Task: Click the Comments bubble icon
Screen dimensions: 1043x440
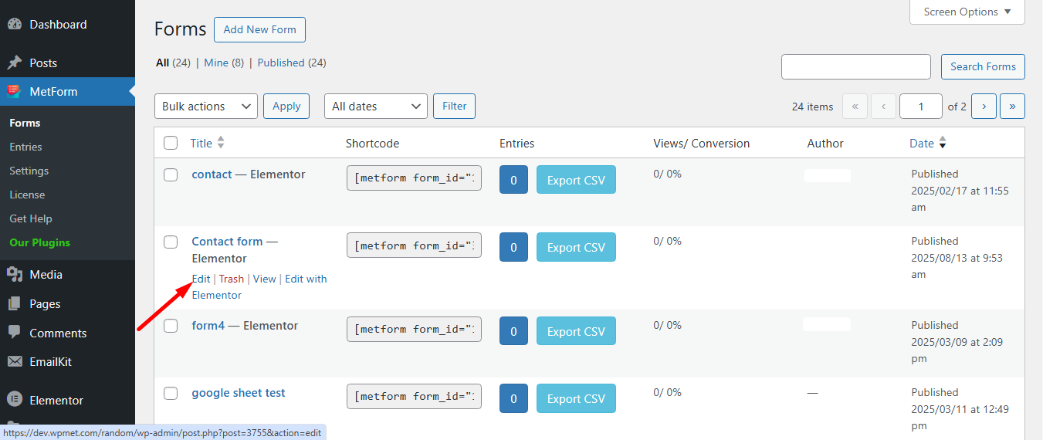Action: pos(14,333)
